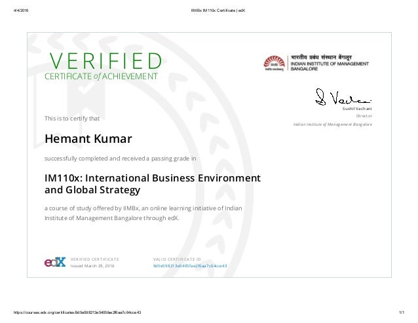This screenshot has width=418, height=323.
Task: Click italic 'Indian Institute of Management Bangalore' under Director
Action: click(x=333, y=124)
